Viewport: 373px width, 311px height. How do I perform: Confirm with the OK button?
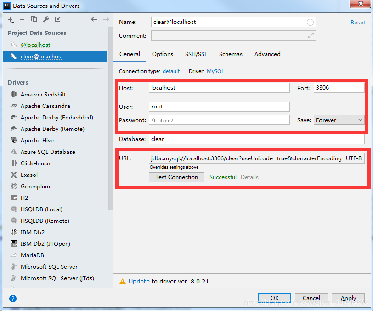275,298
